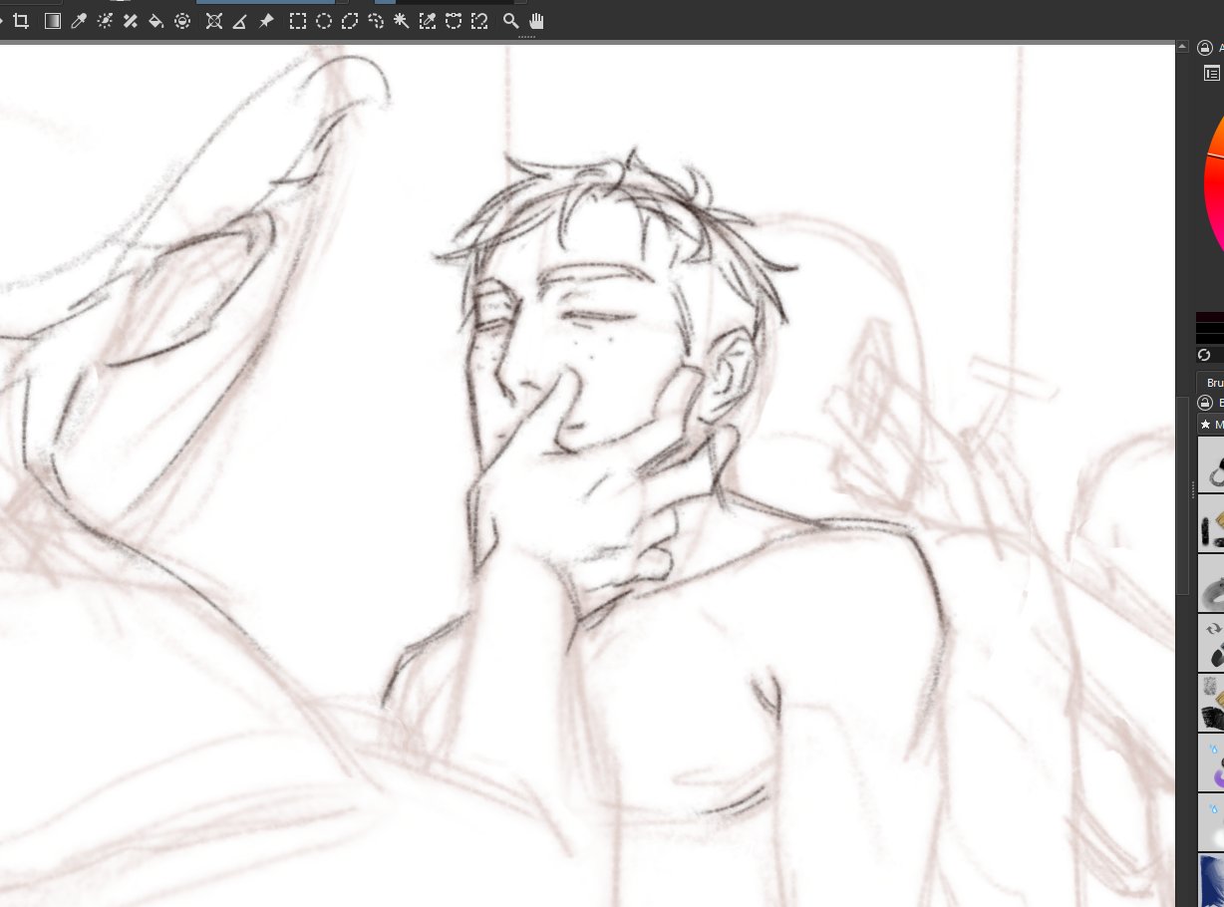Choose the brush preset with rotation arrows
The image size is (1224, 907).
[x=1211, y=642]
